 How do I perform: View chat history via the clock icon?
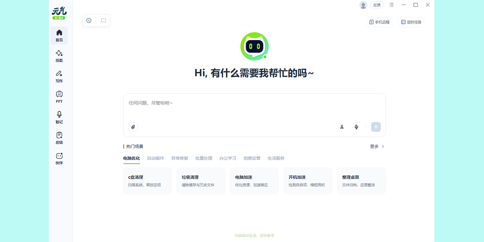coord(89,20)
